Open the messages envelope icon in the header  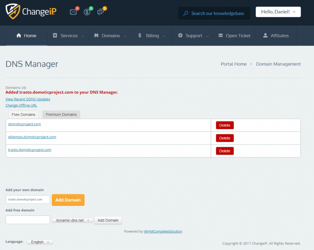[73, 12]
